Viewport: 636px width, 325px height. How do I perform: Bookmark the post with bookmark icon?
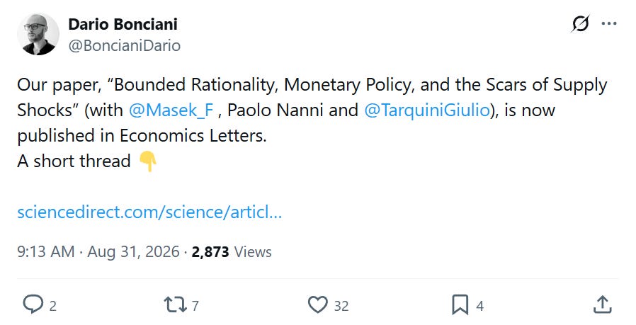[460, 304]
